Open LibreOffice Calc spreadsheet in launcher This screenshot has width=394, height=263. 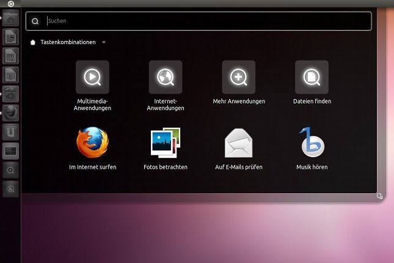[x=10, y=56]
